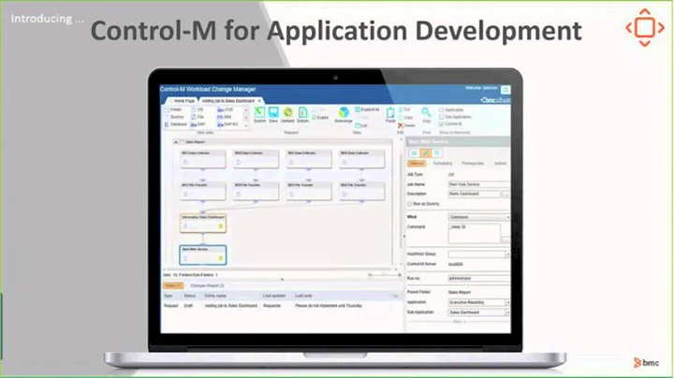Click in the Job Name field

tap(479, 184)
